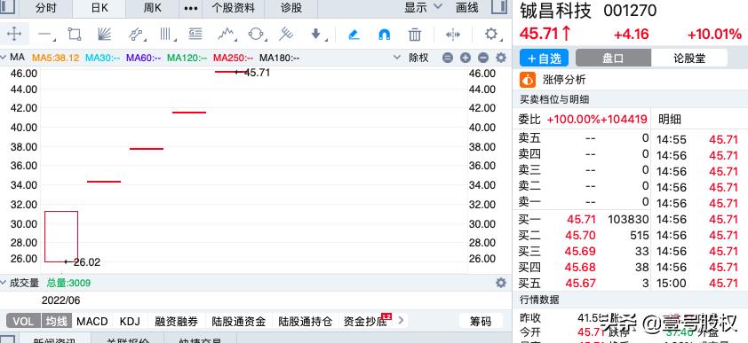Toggle the MA30 moving average label

click(x=102, y=58)
